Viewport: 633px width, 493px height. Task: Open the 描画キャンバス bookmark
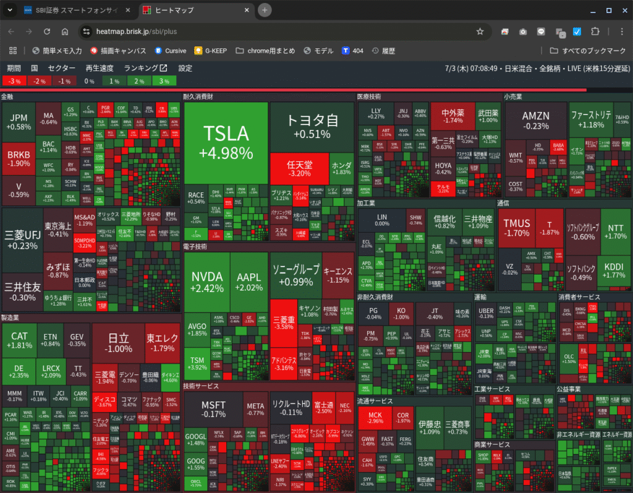click(118, 51)
